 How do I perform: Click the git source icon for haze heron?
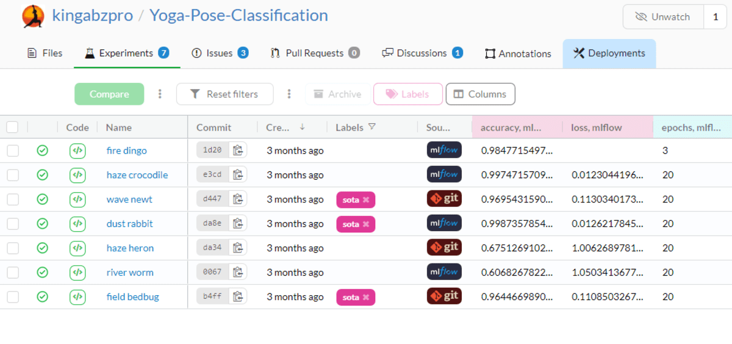pyautogui.click(x=444, y=248)
